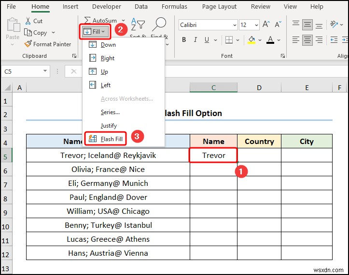Expand the Paste options arrow
The image size is (349, 275).
(13, 44)
